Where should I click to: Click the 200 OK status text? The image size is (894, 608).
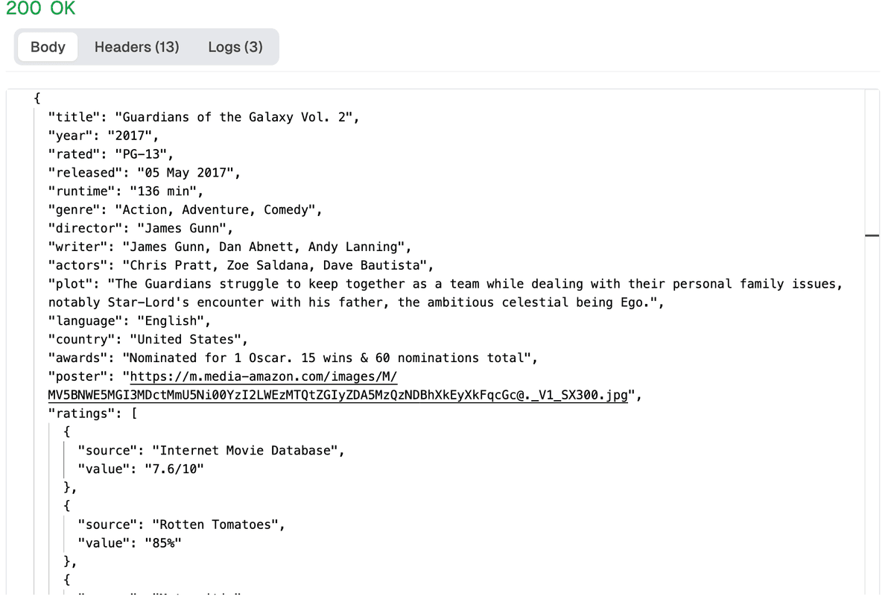click(x=41, y=9)
